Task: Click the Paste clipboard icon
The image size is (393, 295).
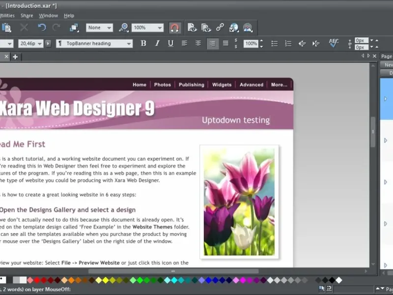Action: tap(6, 28)
